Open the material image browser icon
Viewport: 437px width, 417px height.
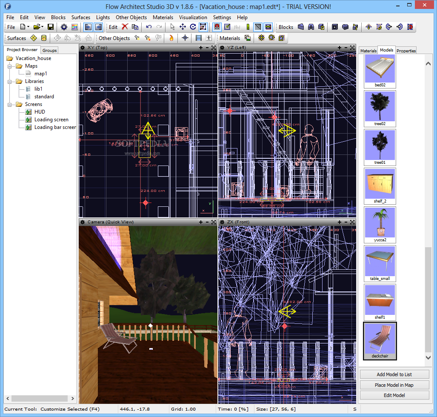(x=248, y=38)
